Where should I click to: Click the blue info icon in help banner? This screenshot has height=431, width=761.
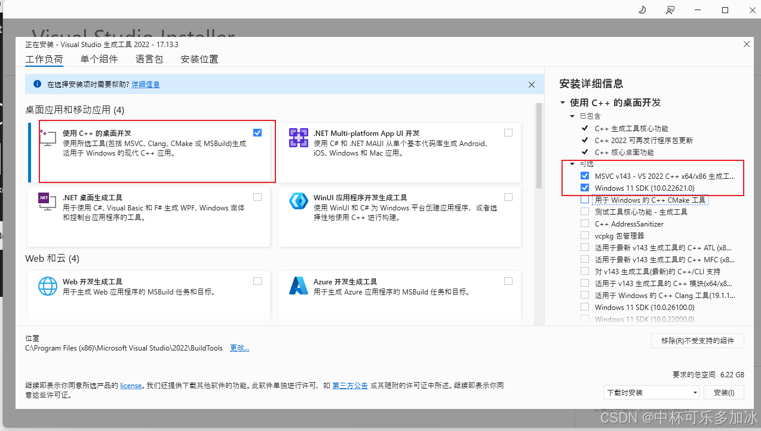[x=37, y=85]
